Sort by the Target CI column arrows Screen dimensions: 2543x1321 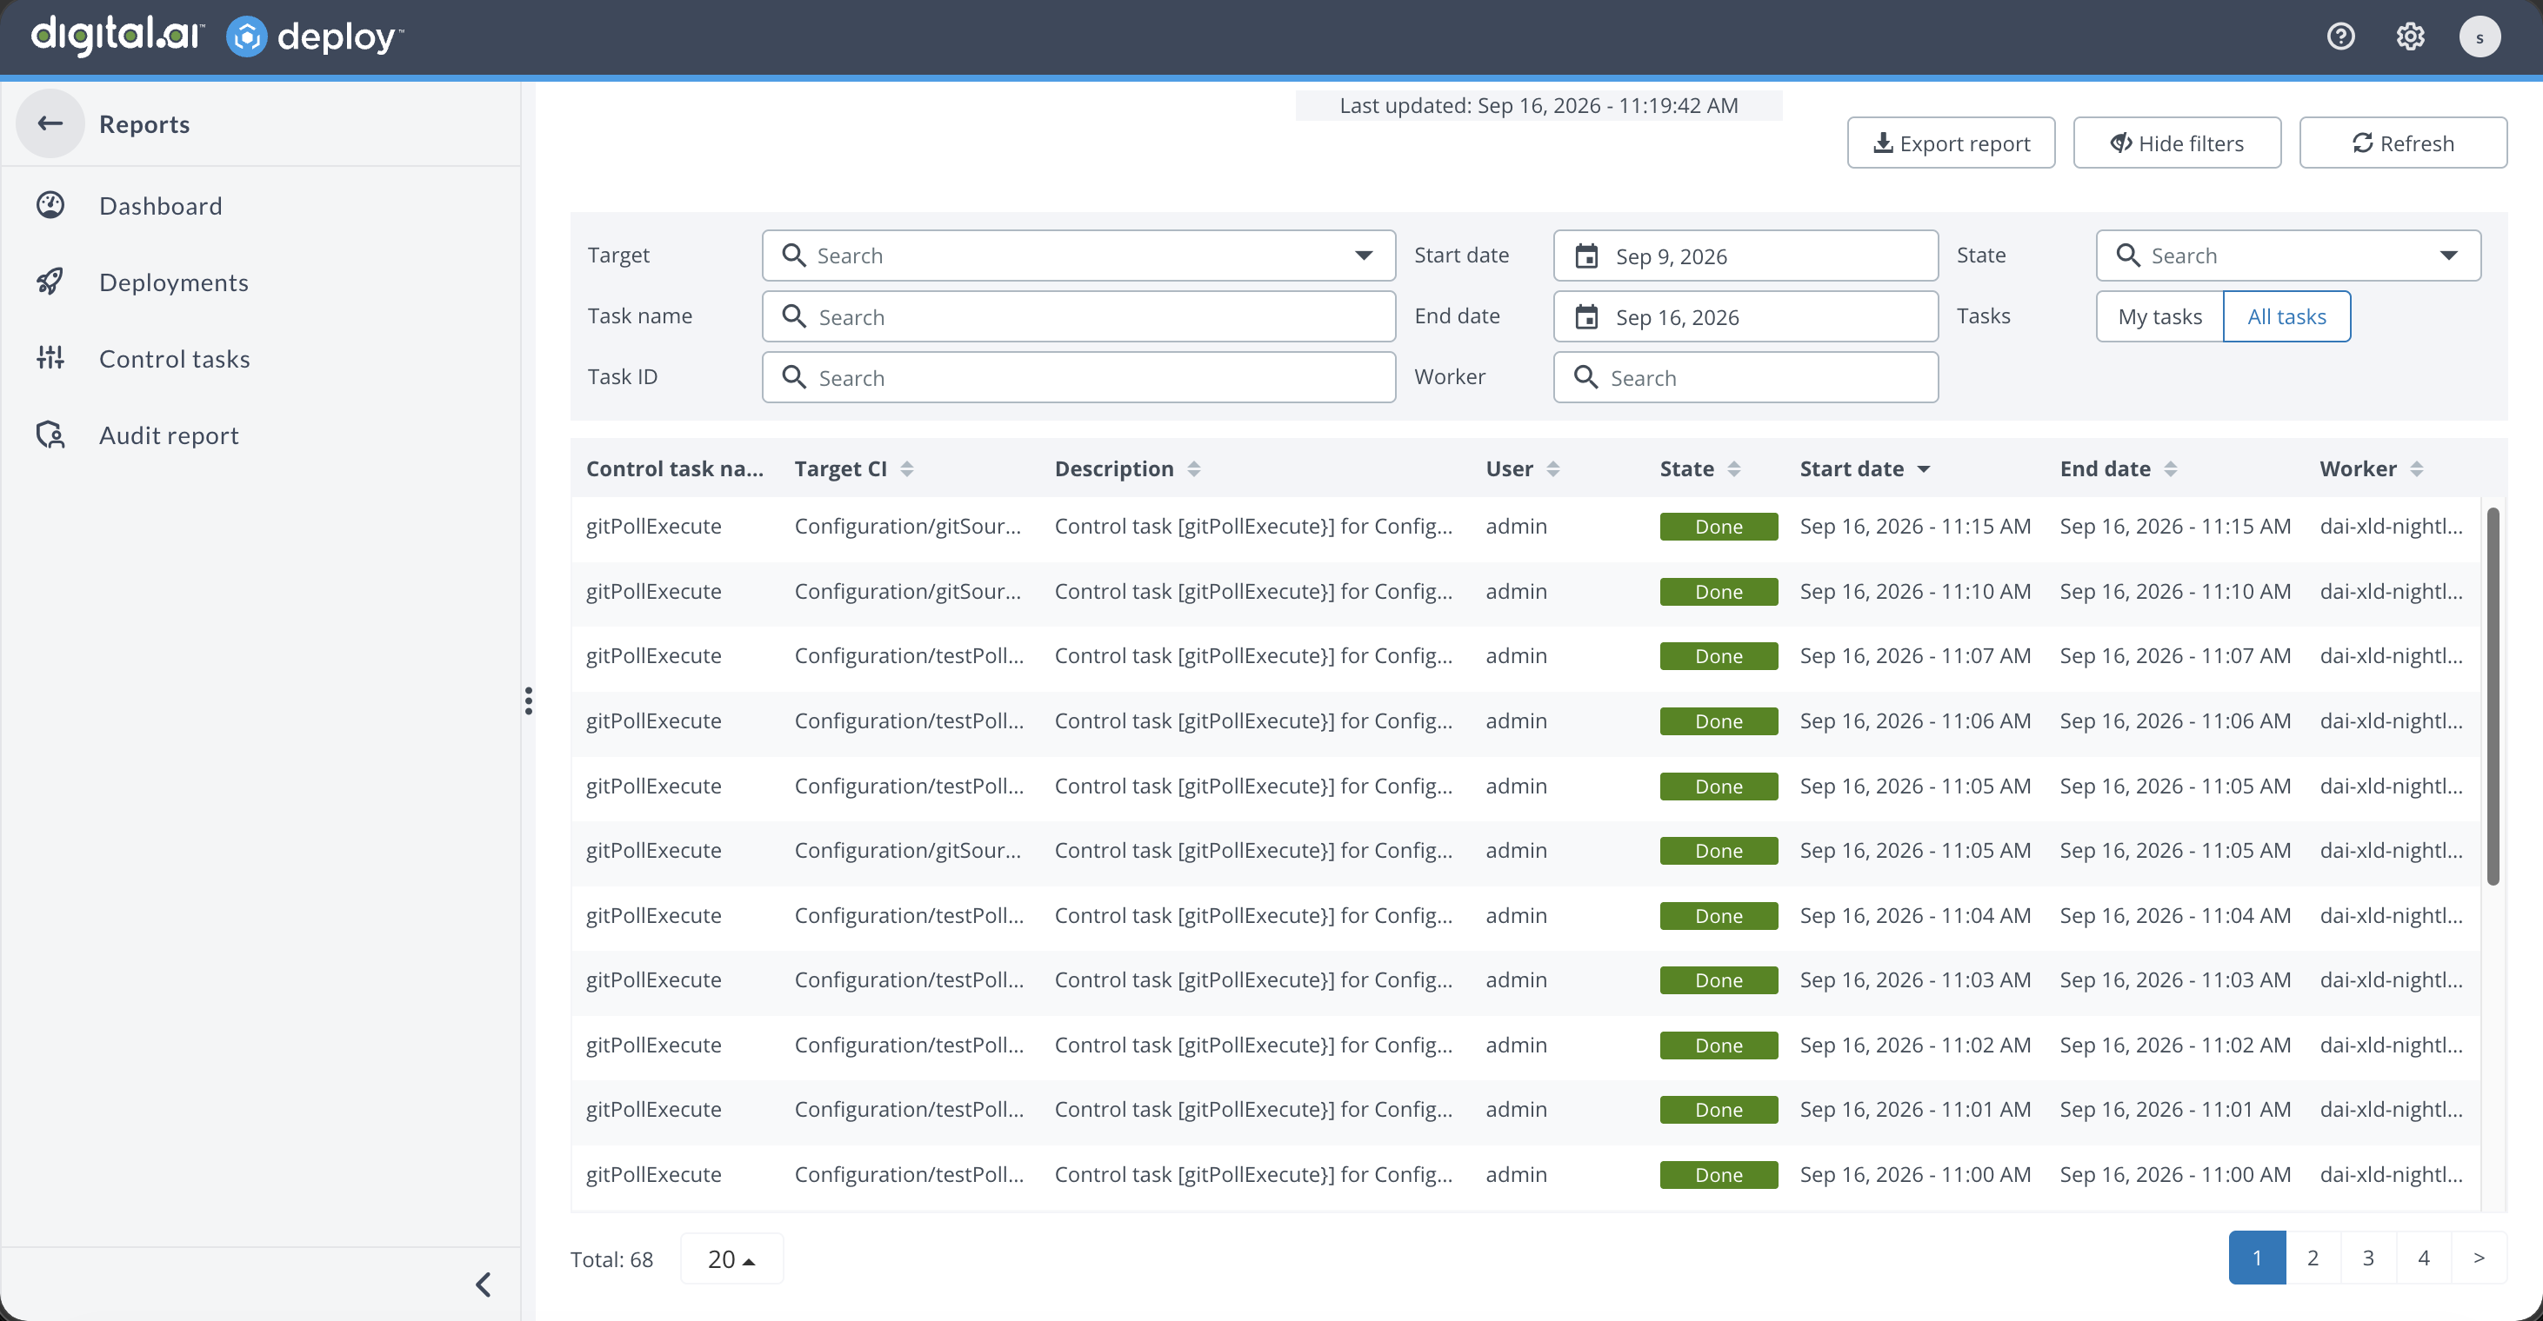906,468
